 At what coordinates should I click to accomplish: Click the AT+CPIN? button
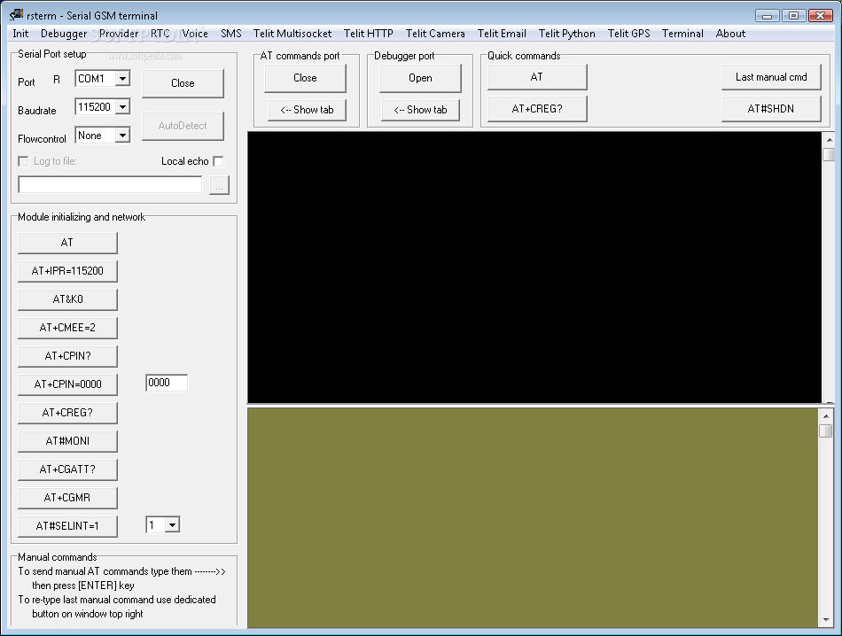click(67, 356)
